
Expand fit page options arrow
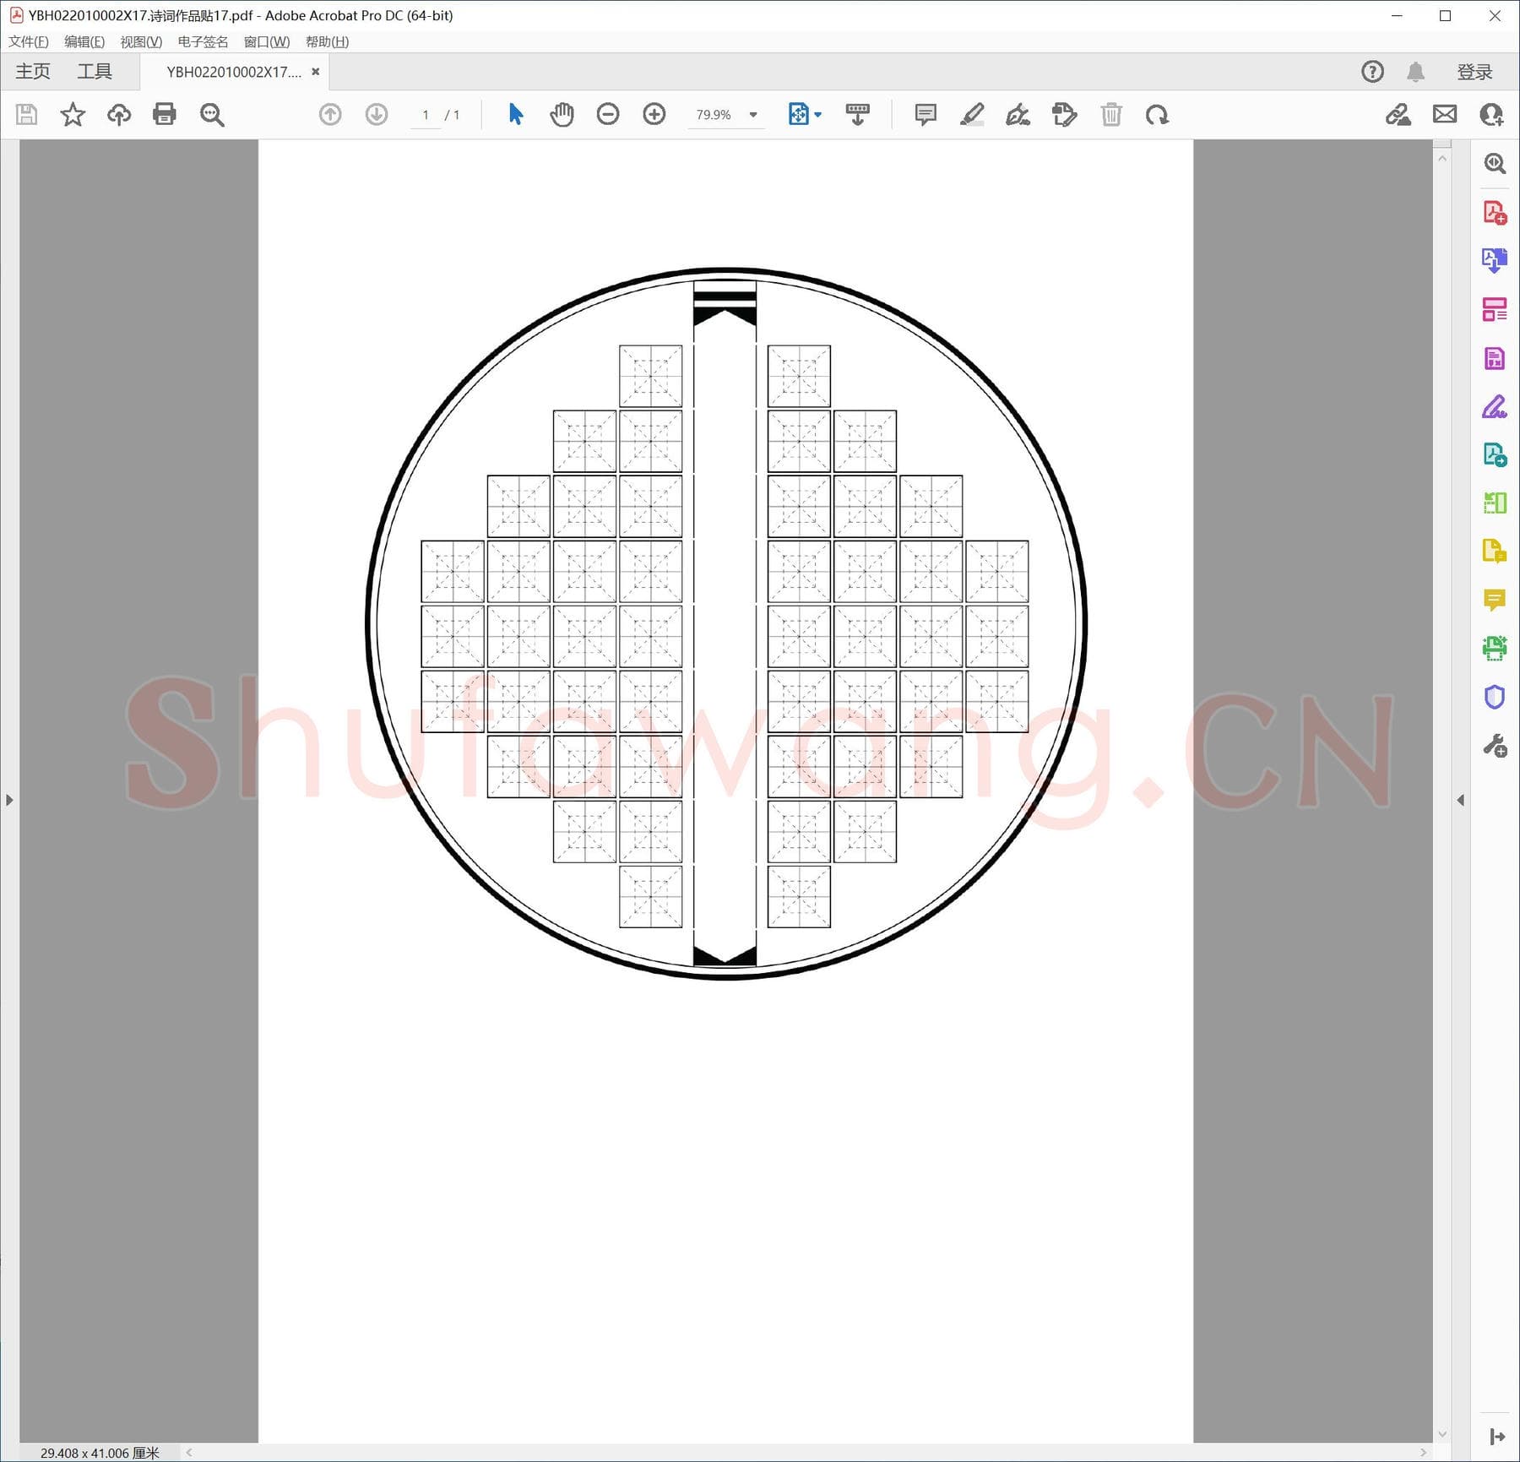pyautogui.click(x=817, y=114)
